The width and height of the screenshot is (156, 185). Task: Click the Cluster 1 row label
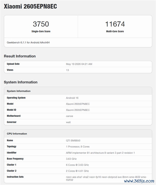(11, 165)
